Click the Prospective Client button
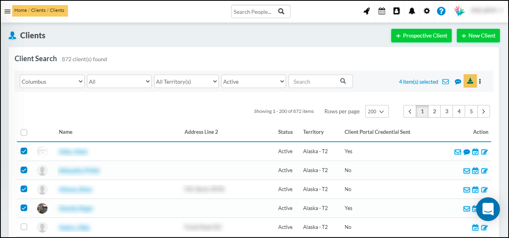509x238 pixels. tap(421, 36)
